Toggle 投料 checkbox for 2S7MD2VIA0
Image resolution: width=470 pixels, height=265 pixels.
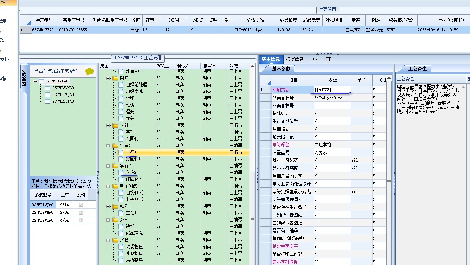click(x=81, y=220)
